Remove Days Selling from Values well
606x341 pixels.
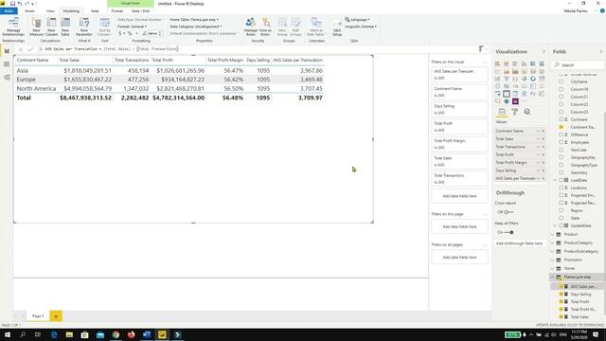tap(543, 170)
